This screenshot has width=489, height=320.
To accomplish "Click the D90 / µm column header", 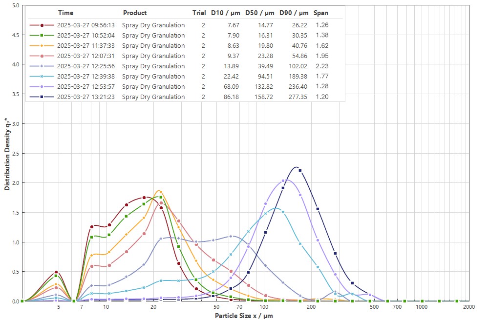I will click(x=294, y=13).
